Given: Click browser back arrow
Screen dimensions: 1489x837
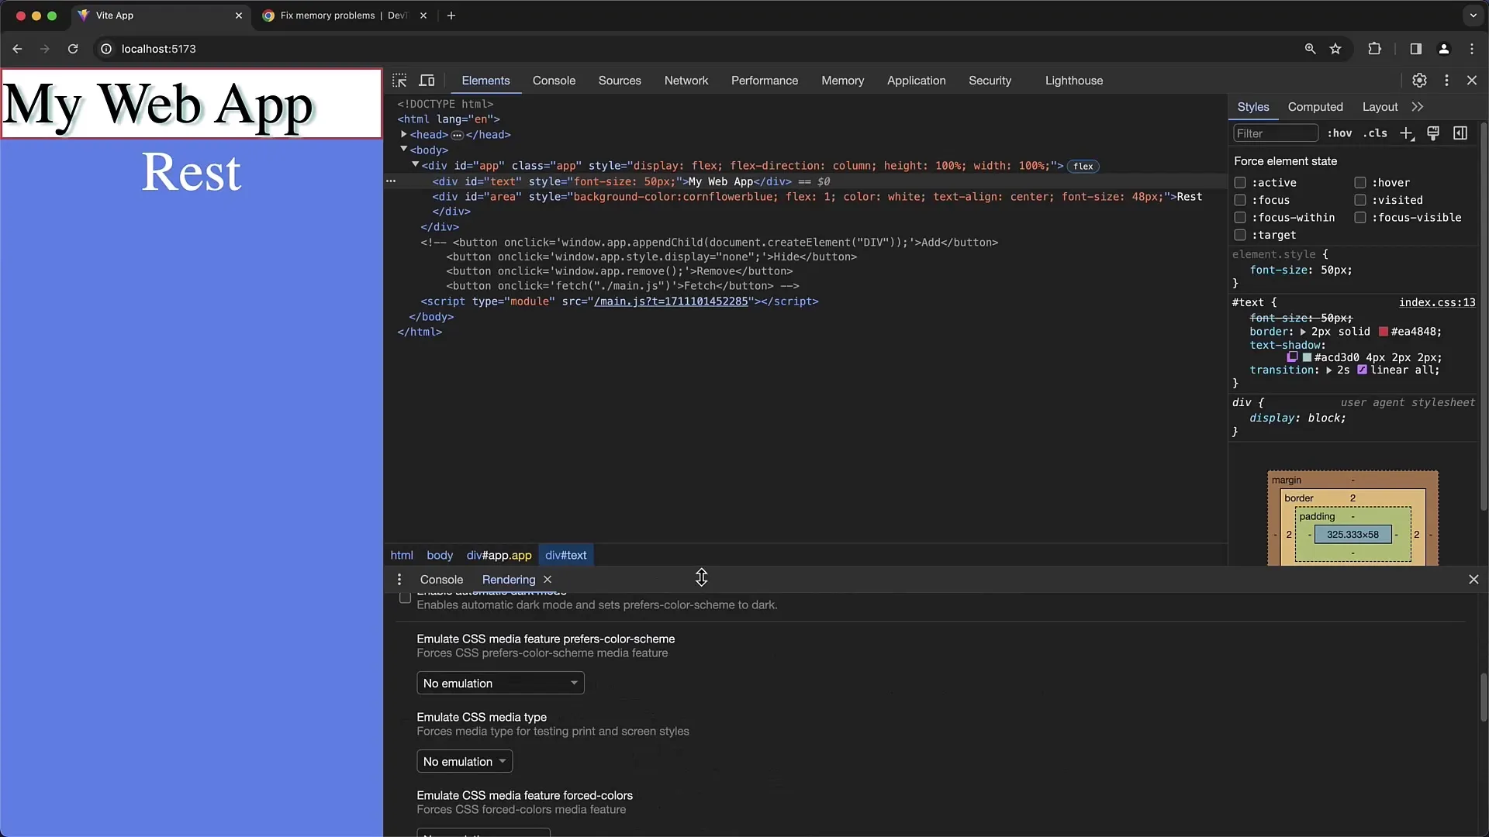Looking at the screenshot, I should coord(17,49).
